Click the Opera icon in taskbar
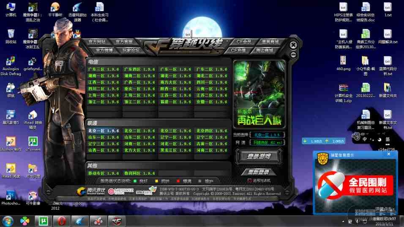This screenshot has width=404, height=227. click(62, 221)
